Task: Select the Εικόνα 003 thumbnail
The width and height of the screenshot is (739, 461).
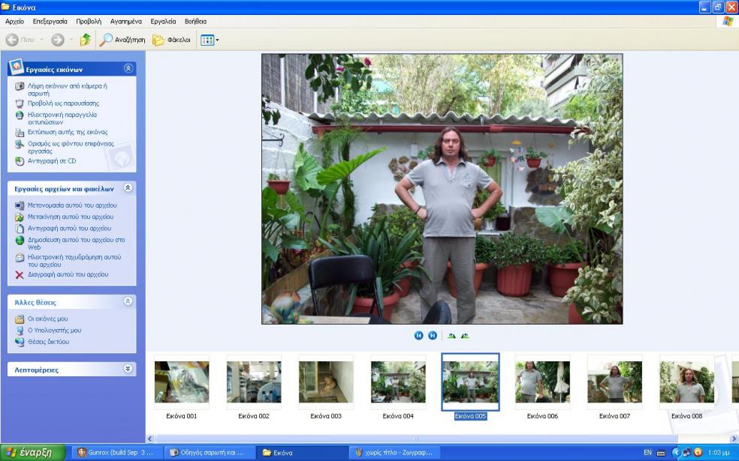Action: point(326,383)
